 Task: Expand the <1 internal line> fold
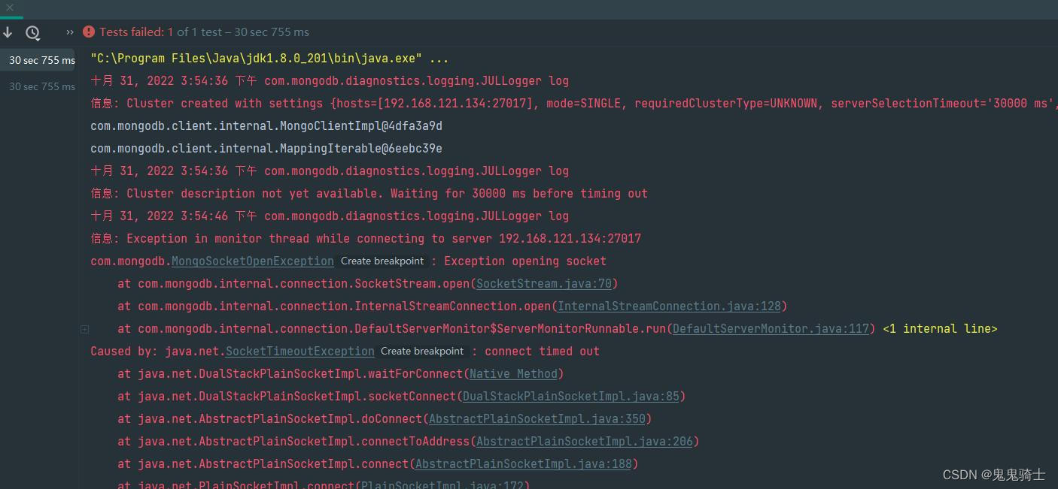tap(940, 329)
